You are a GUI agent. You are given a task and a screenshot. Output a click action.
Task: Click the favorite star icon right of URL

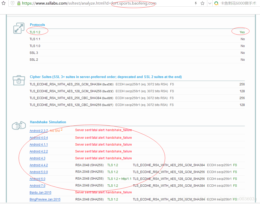[203, 3]
